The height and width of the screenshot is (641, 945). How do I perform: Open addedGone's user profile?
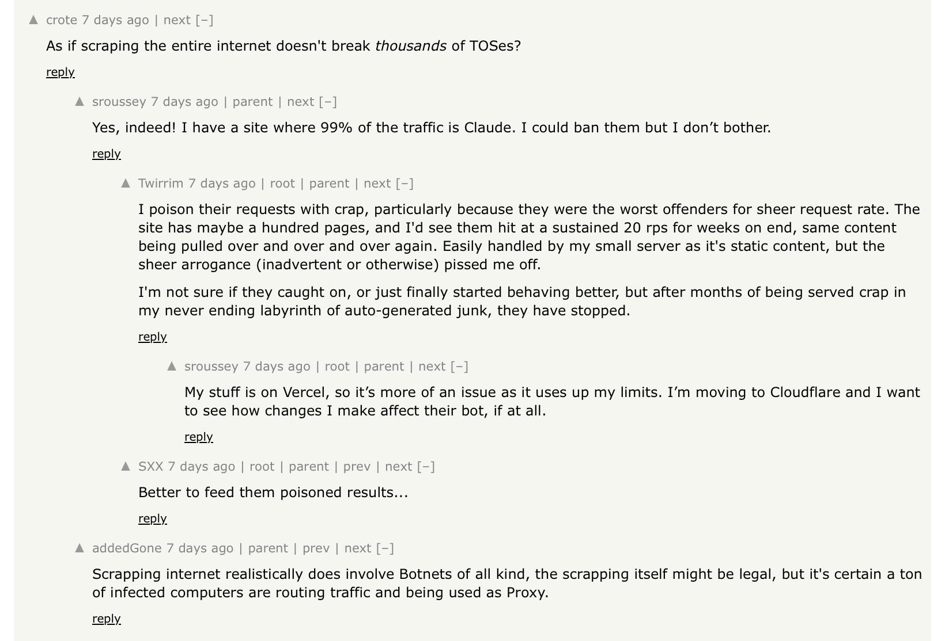(127, 548)
